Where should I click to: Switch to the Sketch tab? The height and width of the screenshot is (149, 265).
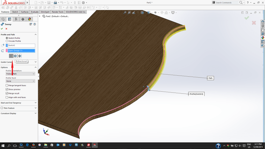coord(15,12)
